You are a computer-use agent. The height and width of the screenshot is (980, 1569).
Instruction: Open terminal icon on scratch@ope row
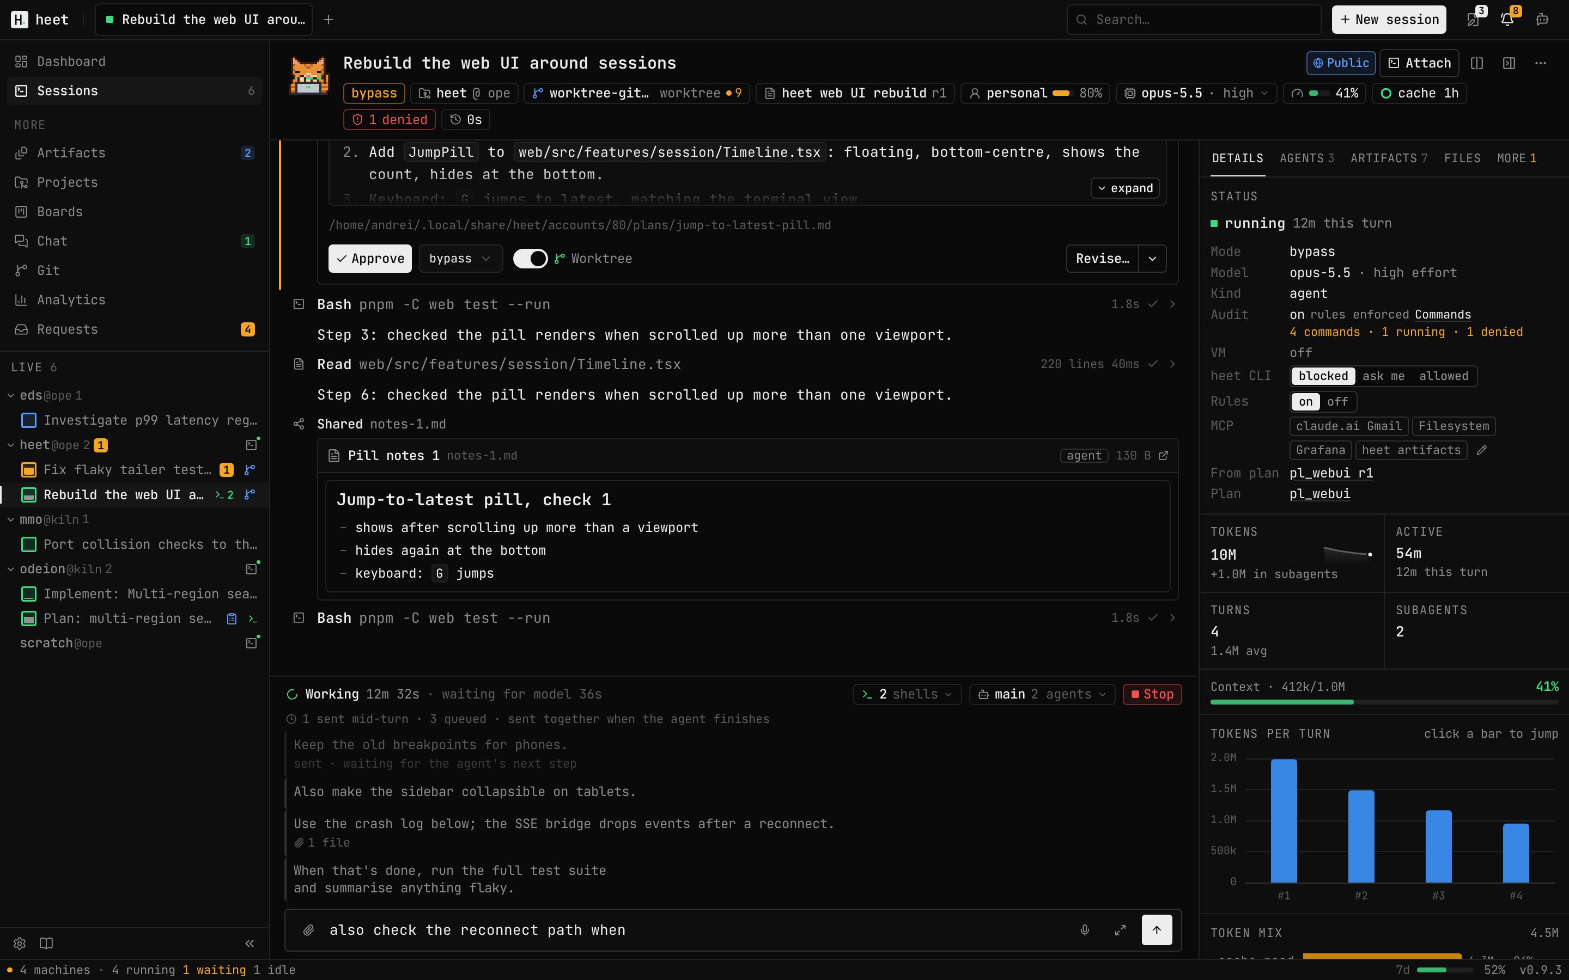coord(252,643)
